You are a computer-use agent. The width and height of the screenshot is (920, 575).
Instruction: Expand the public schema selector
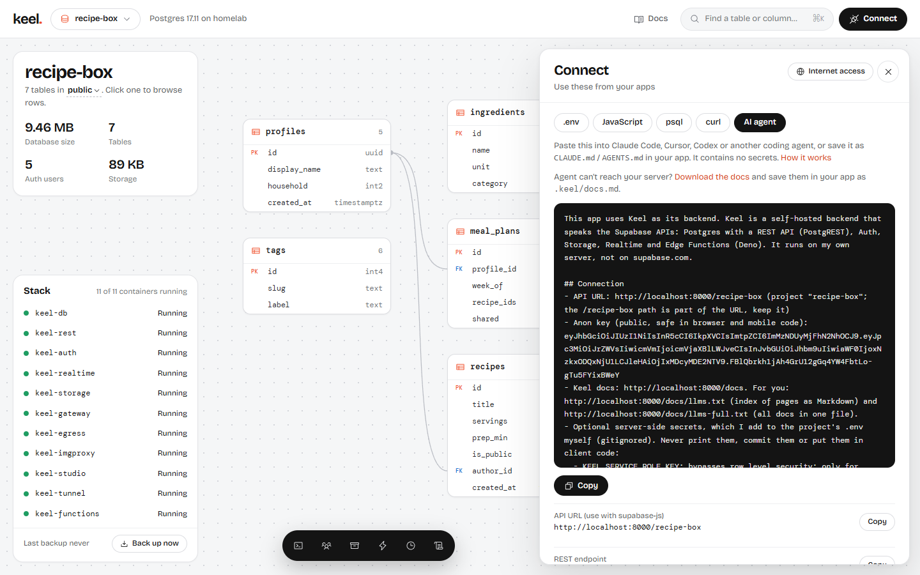pos(84,90)
